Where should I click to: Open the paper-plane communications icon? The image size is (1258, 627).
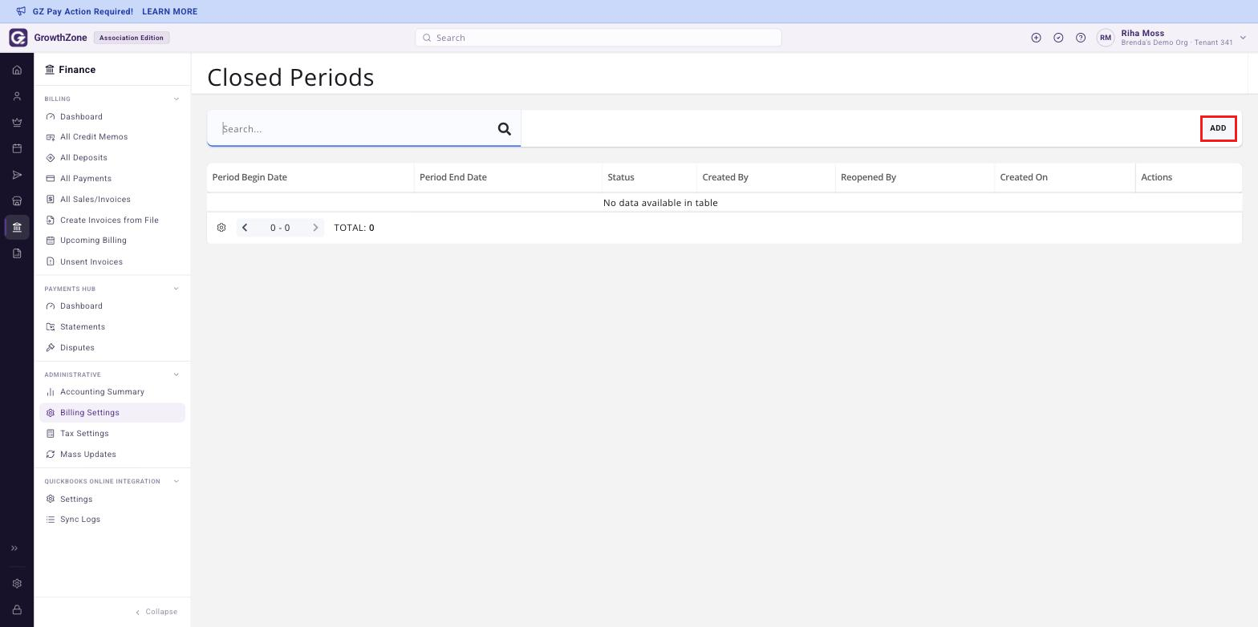(17, 175)
